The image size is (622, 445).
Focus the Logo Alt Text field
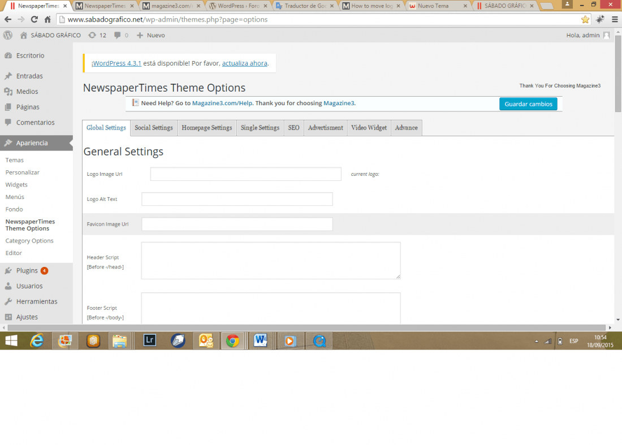click(x=237, y=199)
